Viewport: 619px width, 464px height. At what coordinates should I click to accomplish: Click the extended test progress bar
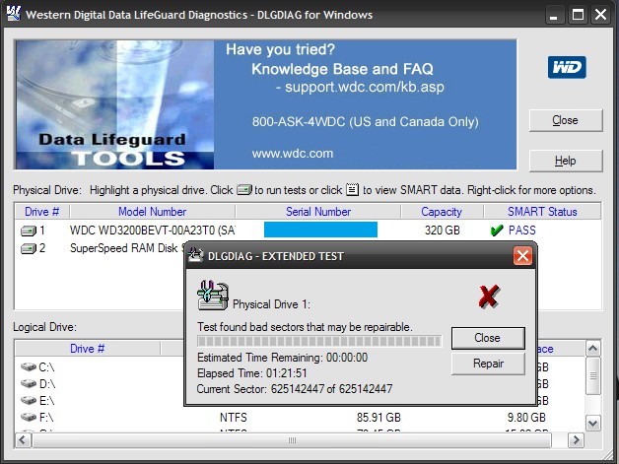[x=319, y=341]
